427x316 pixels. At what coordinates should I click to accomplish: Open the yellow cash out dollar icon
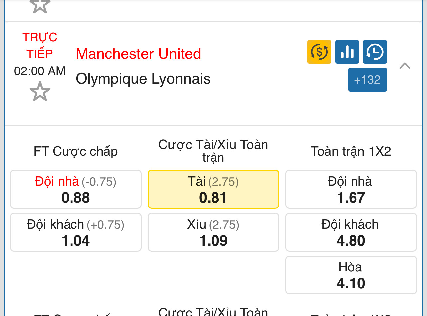click(319, 52)
